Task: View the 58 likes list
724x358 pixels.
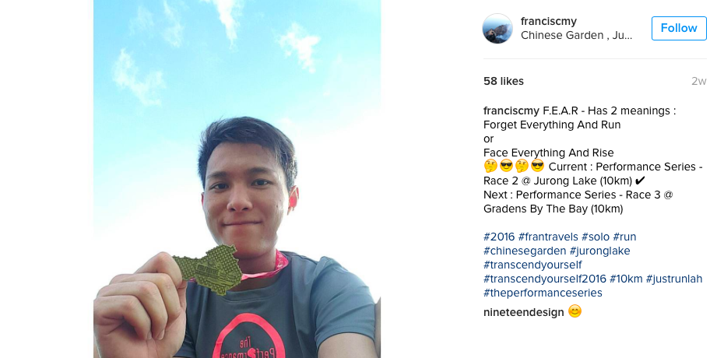Action: click(503, 81)
